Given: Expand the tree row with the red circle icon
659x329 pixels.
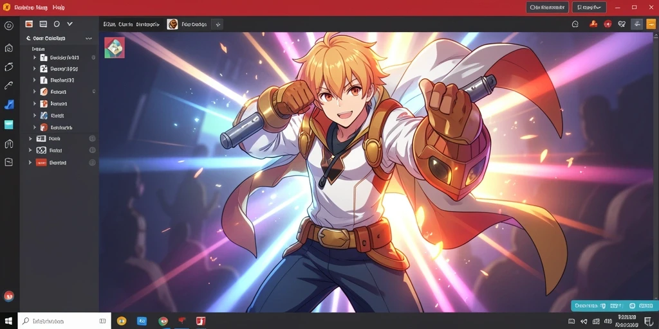Looking at the screenshot, I should click(35, 127).
